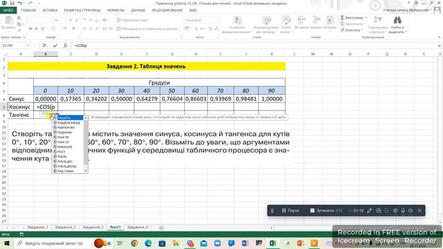Open the Завдання_1 sheet tab
The width and height of the screenshot is (443, 249).
tap(37, 228)
